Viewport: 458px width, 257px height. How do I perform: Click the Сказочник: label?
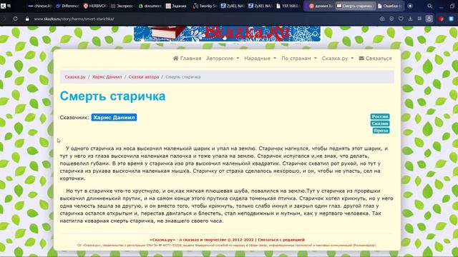[74, 117]
